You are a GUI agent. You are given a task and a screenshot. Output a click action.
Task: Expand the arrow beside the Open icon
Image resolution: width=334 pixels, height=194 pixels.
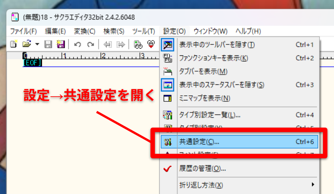[x=37, y=44]
